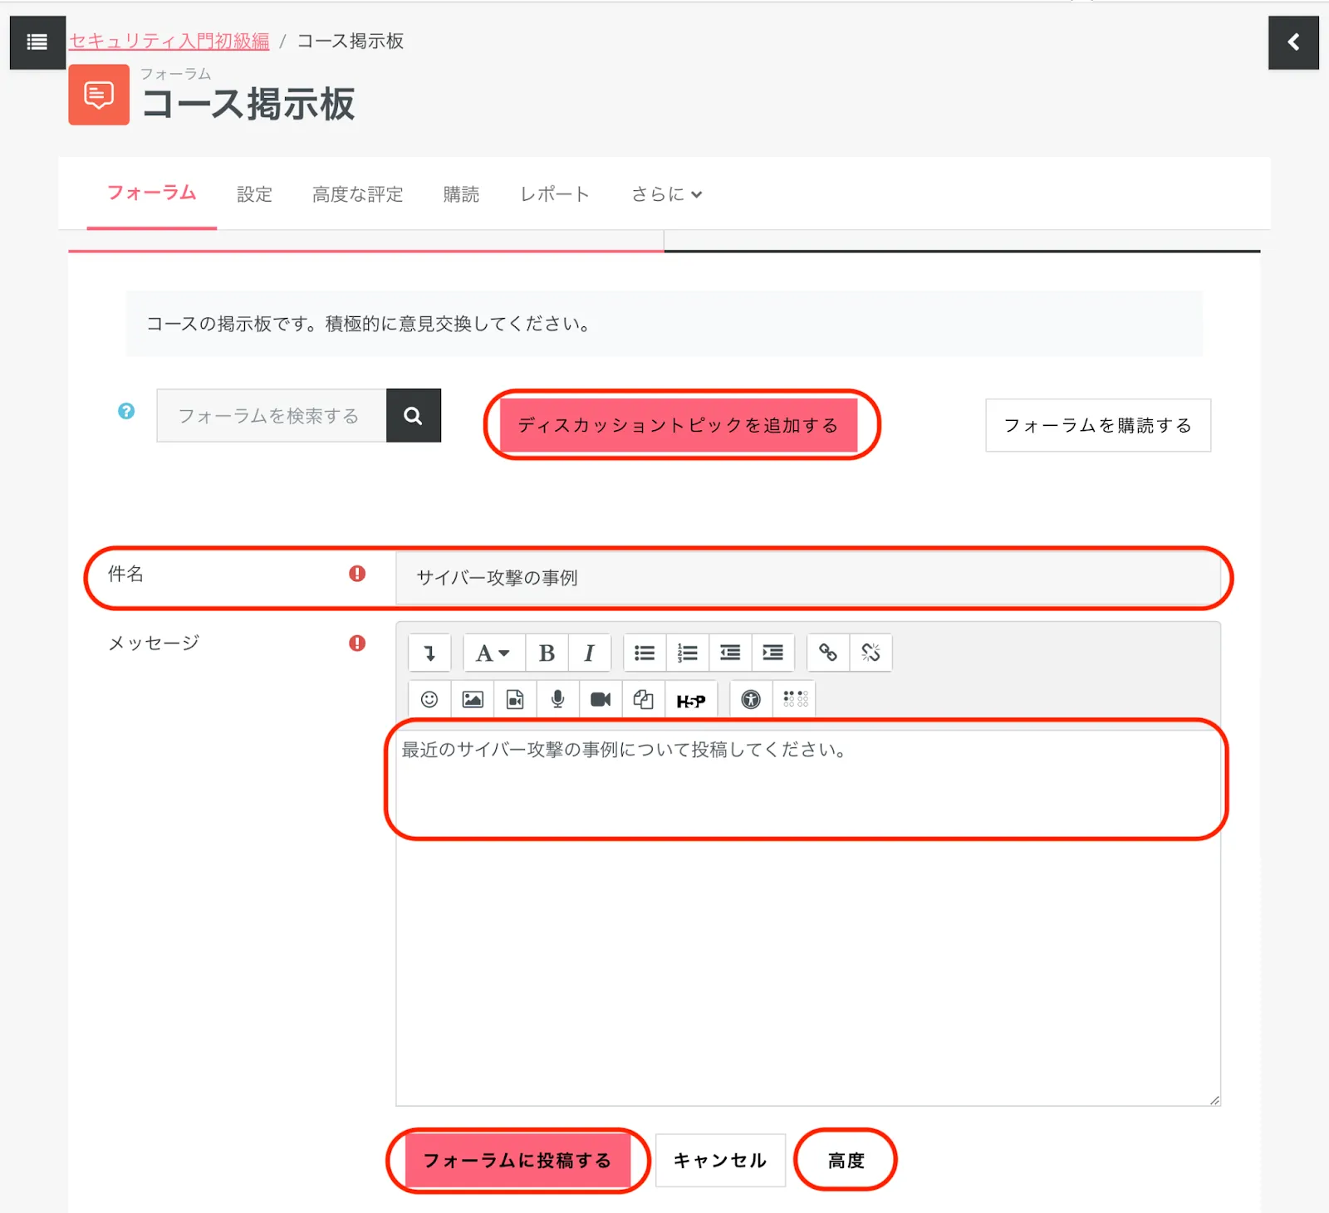Open the paragraph styles dropdown
This screenshot has width=1329, height=1213.
(492, 653)
